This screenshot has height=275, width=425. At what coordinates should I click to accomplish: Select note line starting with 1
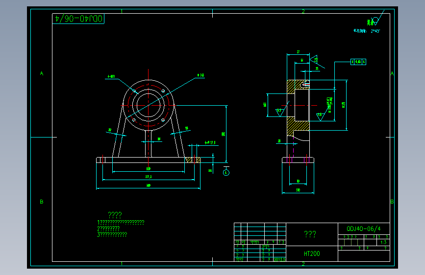pos(121,223)
